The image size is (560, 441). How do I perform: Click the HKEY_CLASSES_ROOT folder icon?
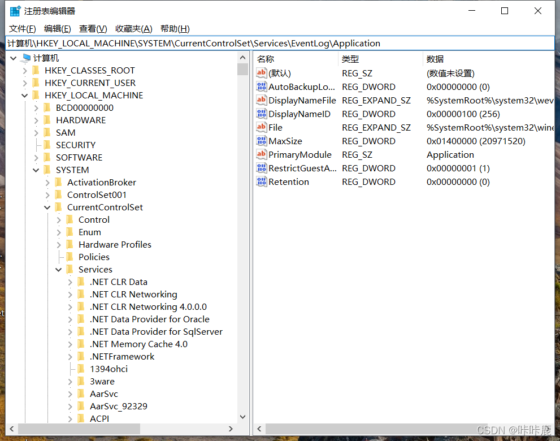point(36,71)
